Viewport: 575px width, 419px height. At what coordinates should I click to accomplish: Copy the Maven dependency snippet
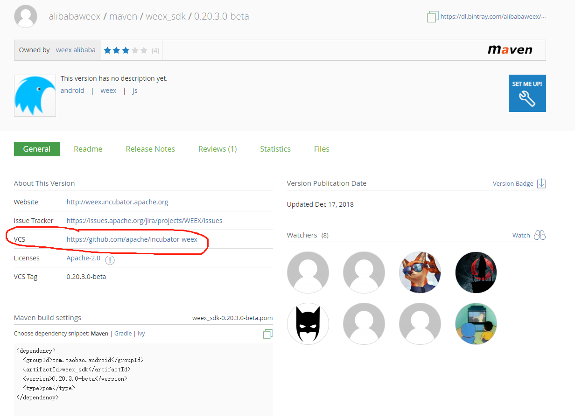pos(268,334)
